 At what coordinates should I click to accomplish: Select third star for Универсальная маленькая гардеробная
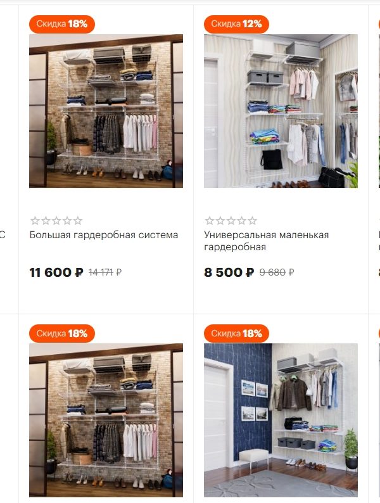tap(231, 220)
